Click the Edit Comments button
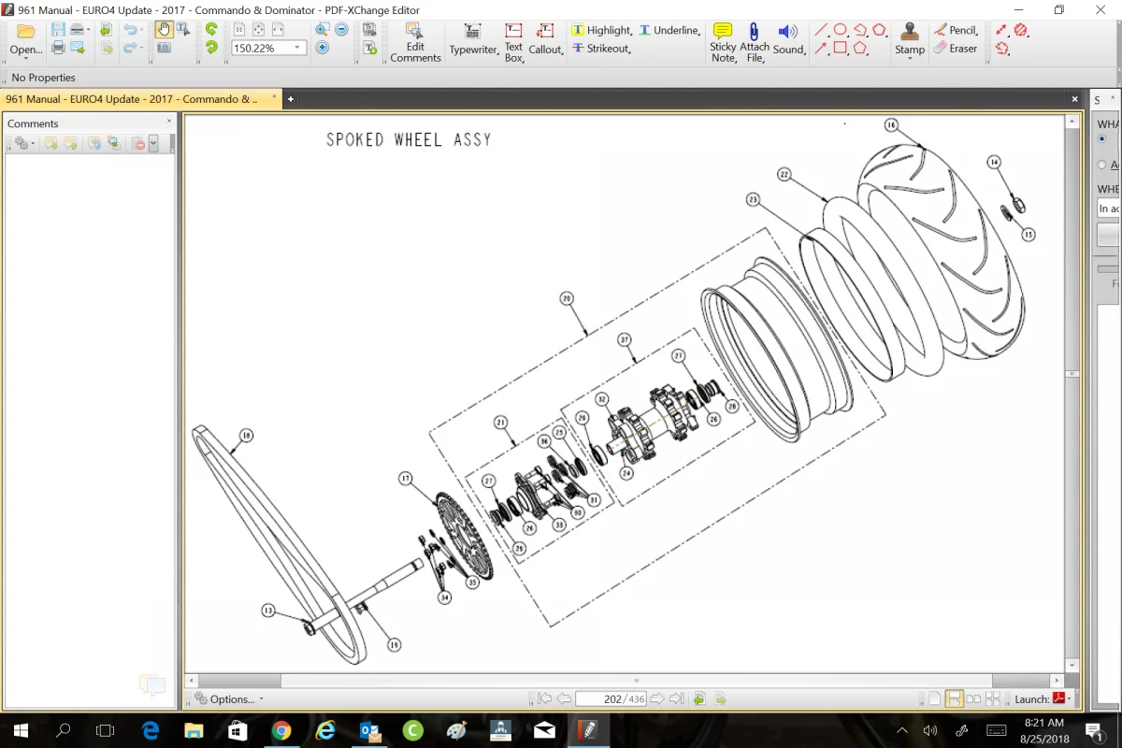The width and height of the screenshot is (1122, 748). 415,41
